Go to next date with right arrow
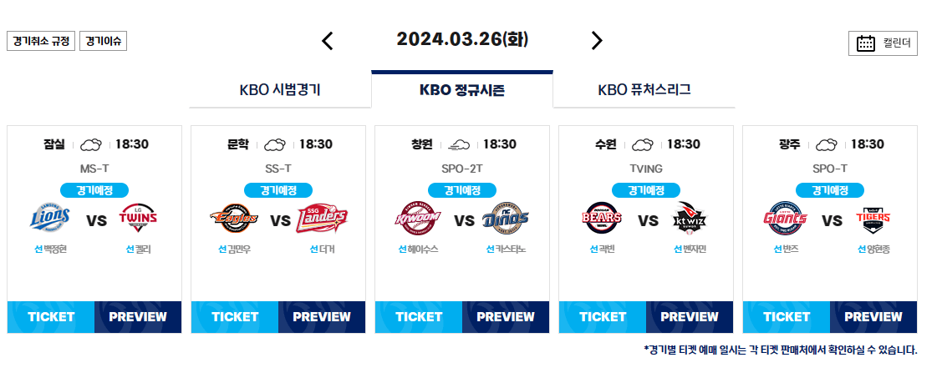The image size is (942, 378). (x=596, y=41)
